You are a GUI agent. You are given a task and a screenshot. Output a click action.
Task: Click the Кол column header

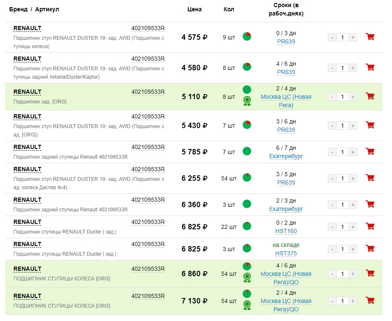coord(229,10)
